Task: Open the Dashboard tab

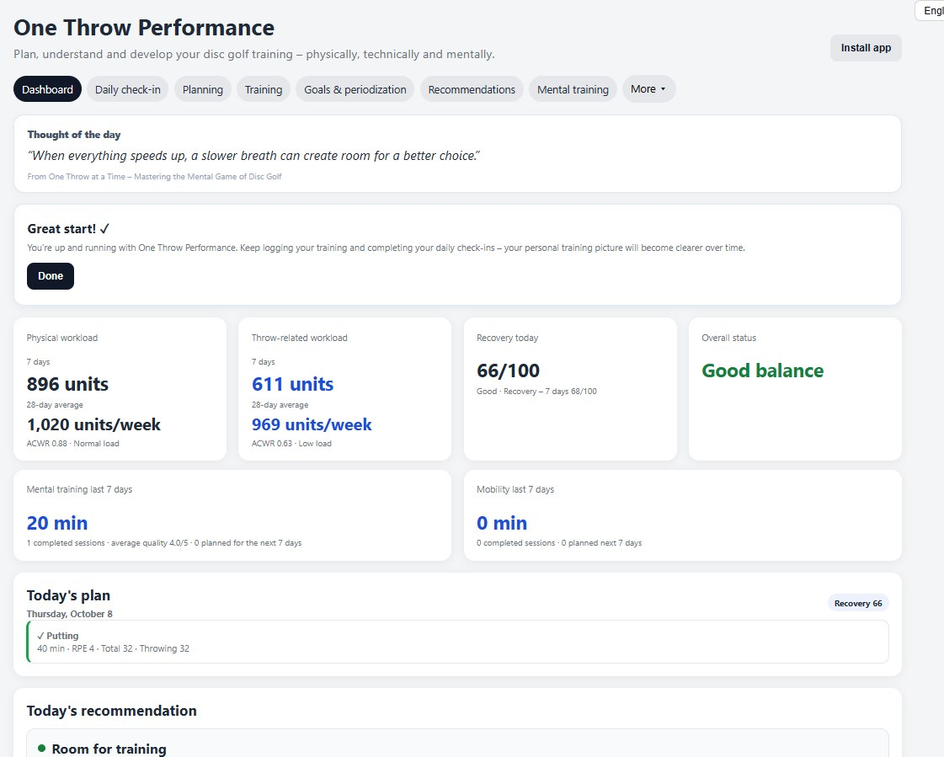Action: 47,89
